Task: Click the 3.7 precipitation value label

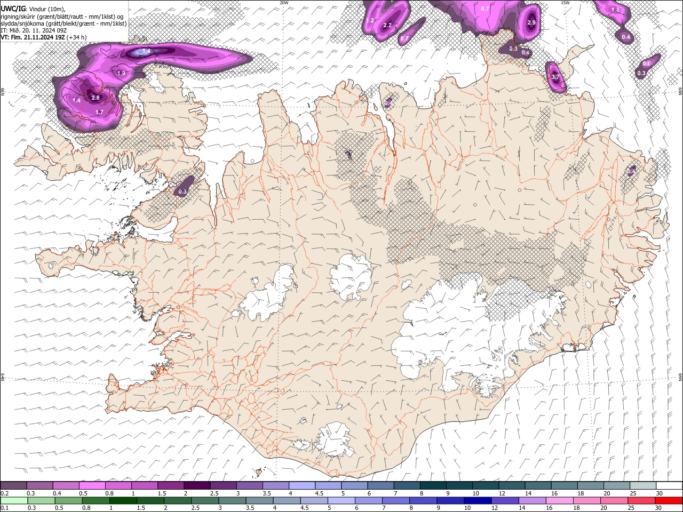Action: [555, 77]
